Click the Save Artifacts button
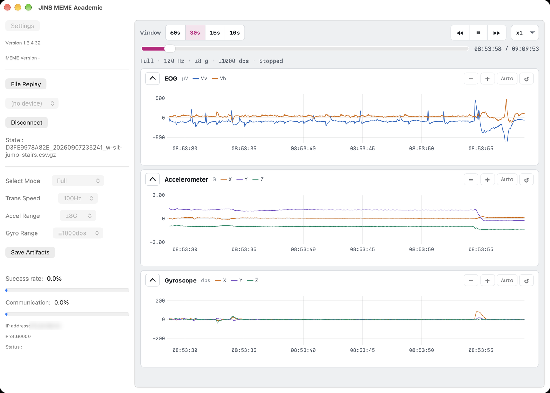550x393 pixels. click(x=30, y=252)
